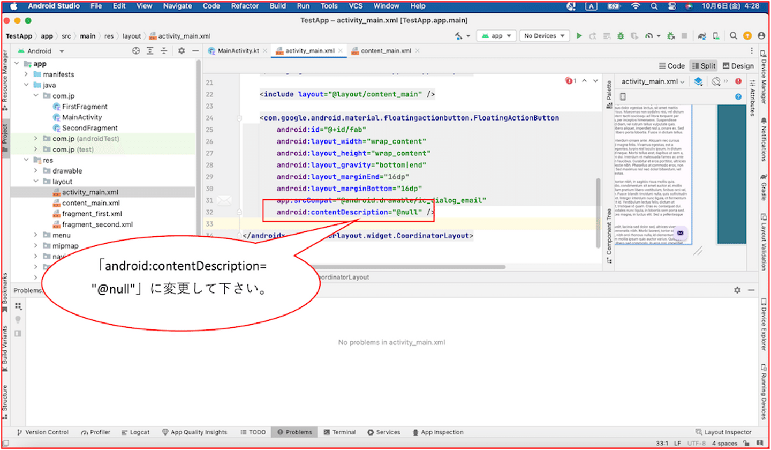This screenshot has width=771, height=450.
Task: Open the Build hammer icon
Action: coord(458,36)
